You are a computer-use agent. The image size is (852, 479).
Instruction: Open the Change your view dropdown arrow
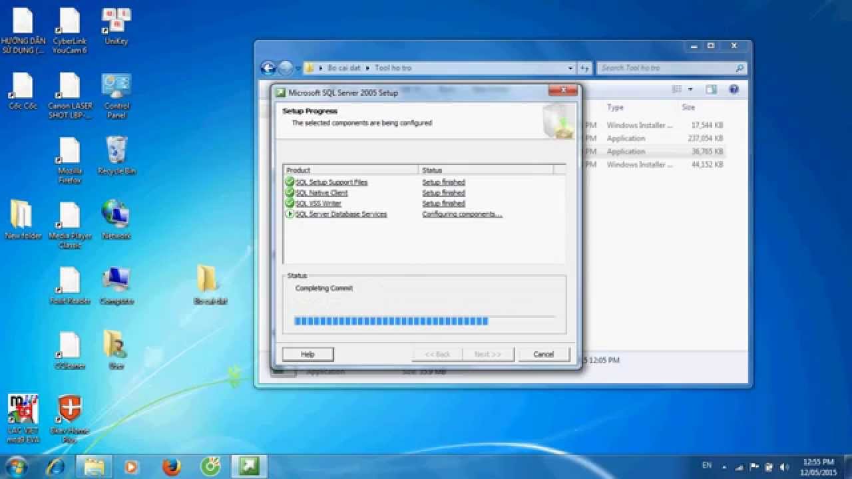tap(691, 89)
